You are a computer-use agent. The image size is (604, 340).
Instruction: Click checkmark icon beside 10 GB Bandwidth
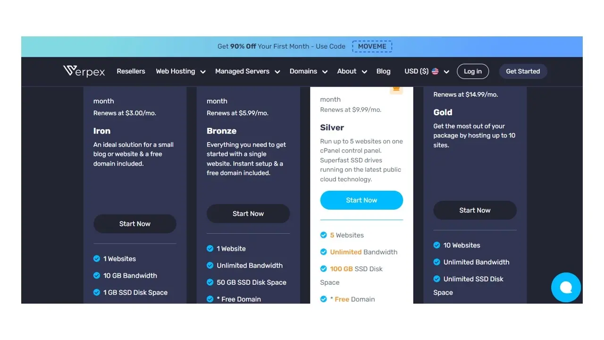(97, 275)
